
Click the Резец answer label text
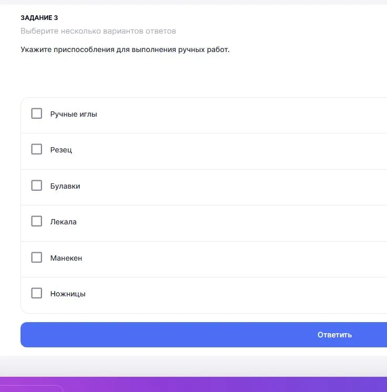point(61,150)
